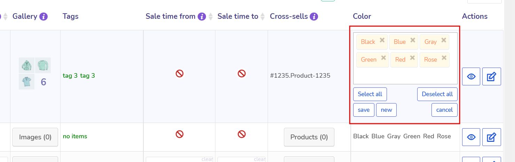Viewport: 515px width, 162px height.
Task: Click the Cross-sells info icon
Action: 314,16
